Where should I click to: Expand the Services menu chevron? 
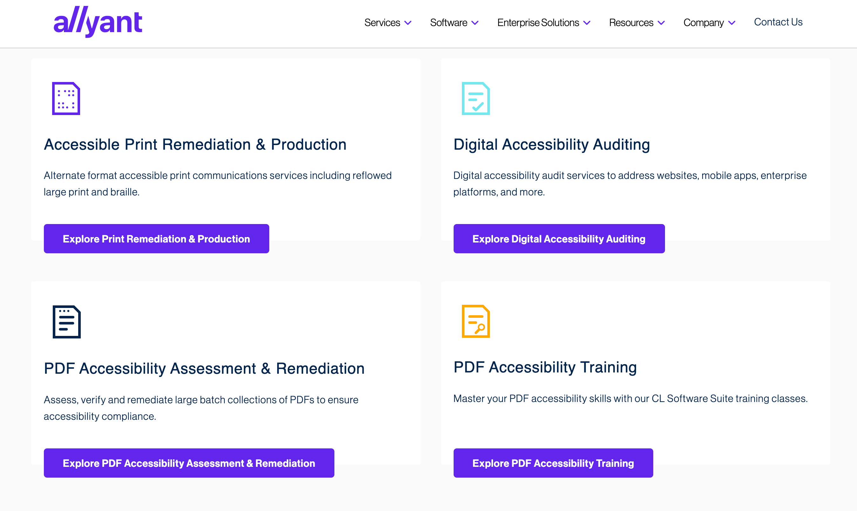pyautogui.click(x=408, y=23)
